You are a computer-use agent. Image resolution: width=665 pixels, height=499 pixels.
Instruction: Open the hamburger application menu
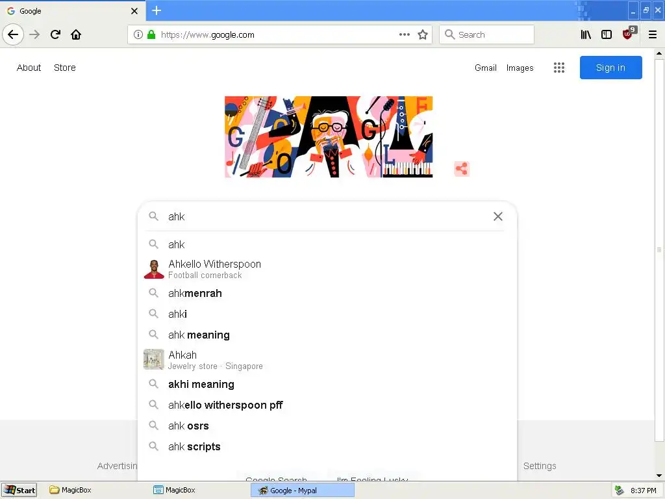tap(653, 35)
